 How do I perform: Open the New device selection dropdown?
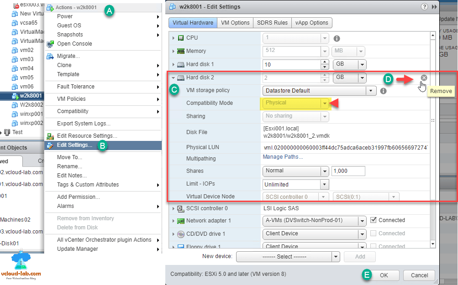coord(336,257)
